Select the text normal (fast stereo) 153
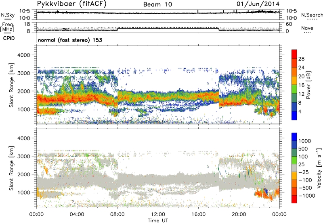This screenshot has height=223, width=323. [70, 40]
